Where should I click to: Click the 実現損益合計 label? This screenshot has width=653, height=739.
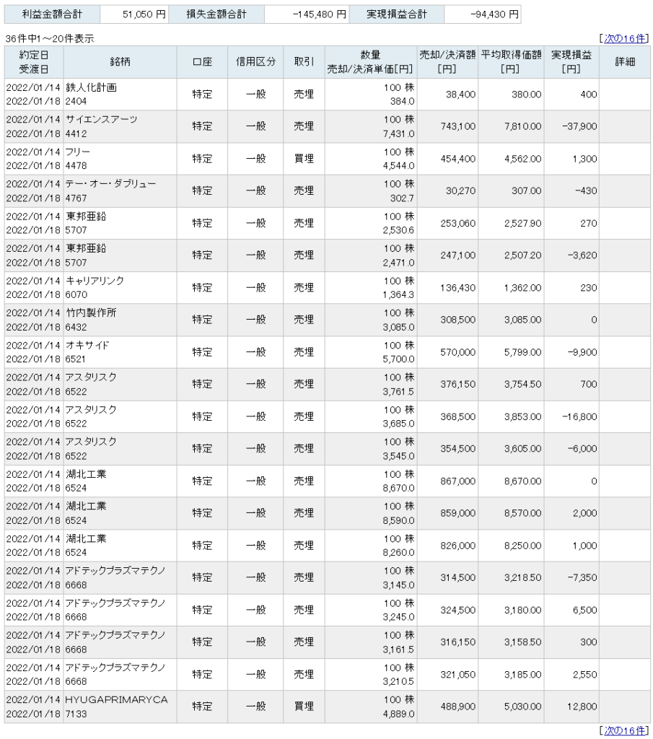click(x=397, y=14)
